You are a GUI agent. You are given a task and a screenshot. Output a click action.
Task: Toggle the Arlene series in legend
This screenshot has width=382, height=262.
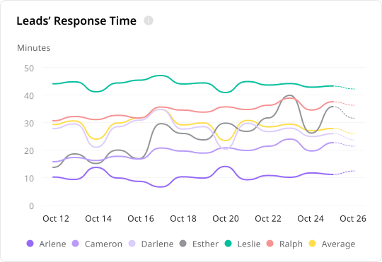point(46,244)
